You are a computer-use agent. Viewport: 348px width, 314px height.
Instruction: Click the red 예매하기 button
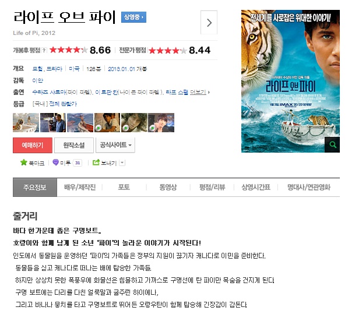(33, 145)
